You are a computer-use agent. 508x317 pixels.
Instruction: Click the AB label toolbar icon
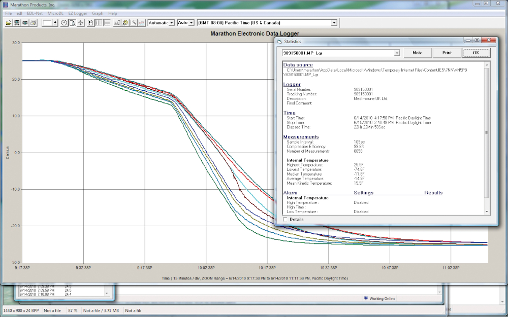coord(117,23)
